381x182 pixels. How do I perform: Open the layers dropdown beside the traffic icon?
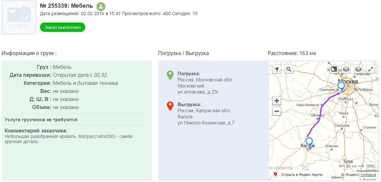coord(346,69)
